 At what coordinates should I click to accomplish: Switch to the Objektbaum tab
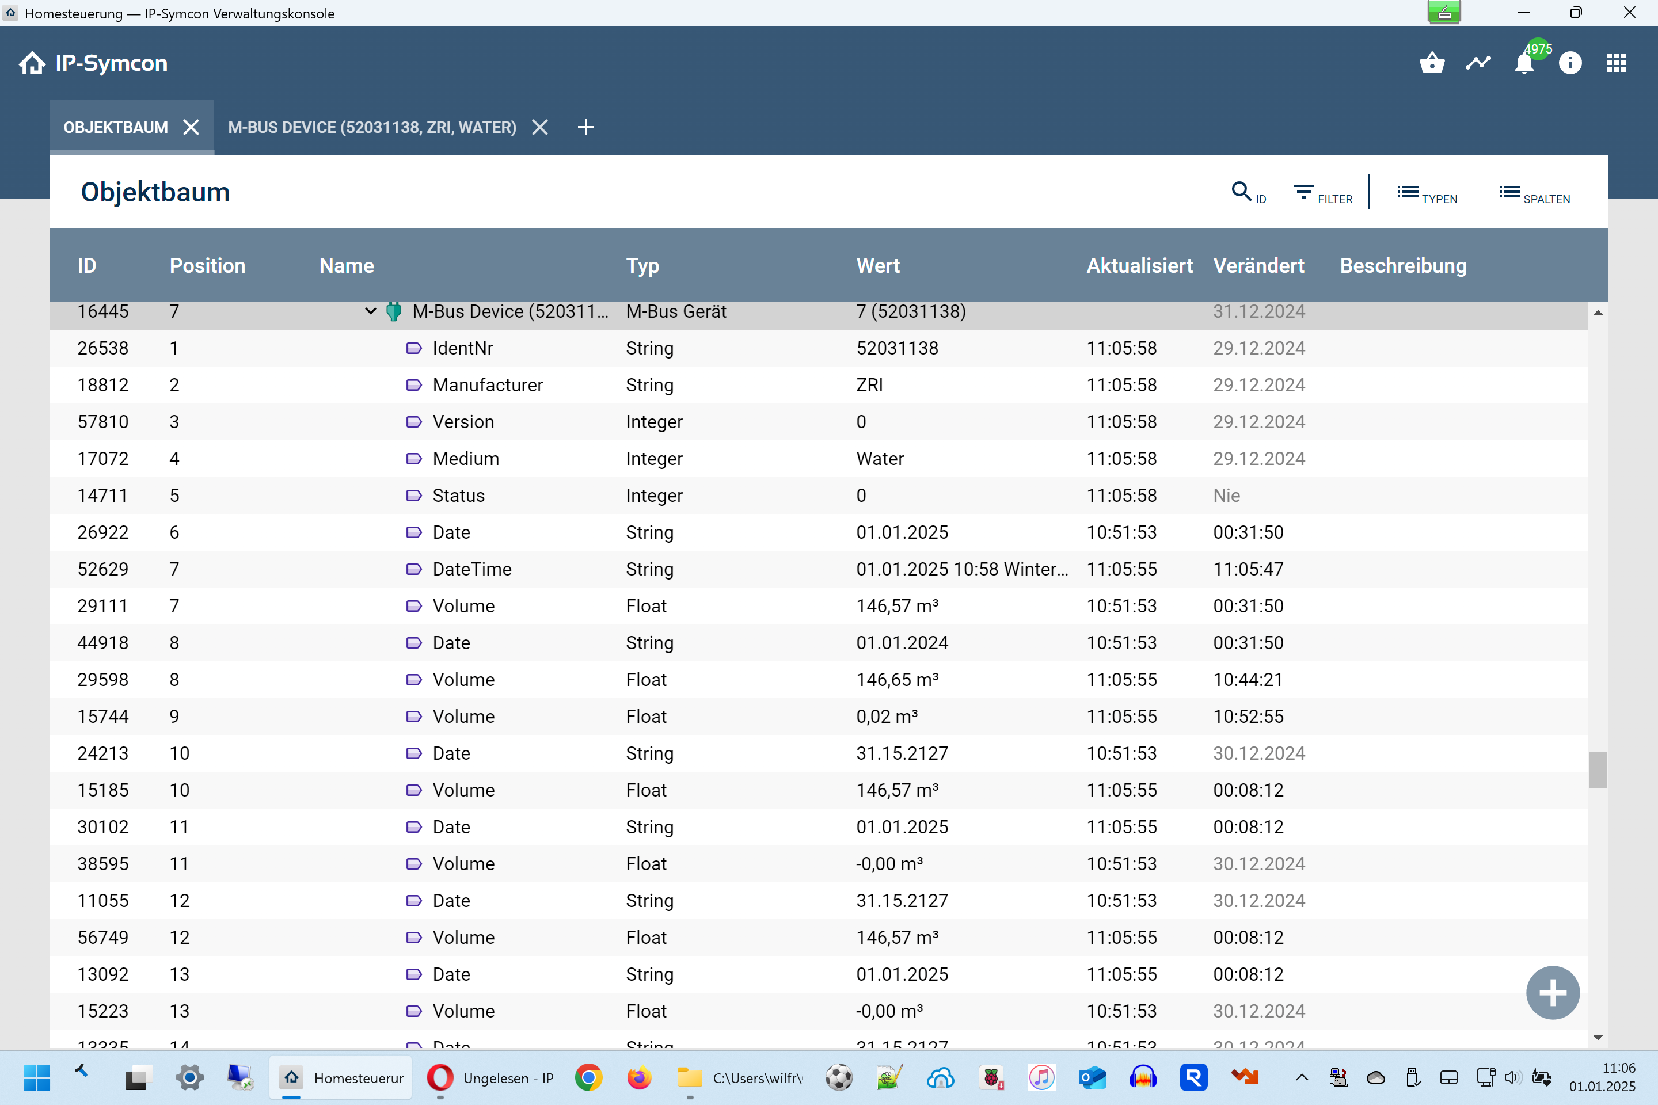click(116, 128)
